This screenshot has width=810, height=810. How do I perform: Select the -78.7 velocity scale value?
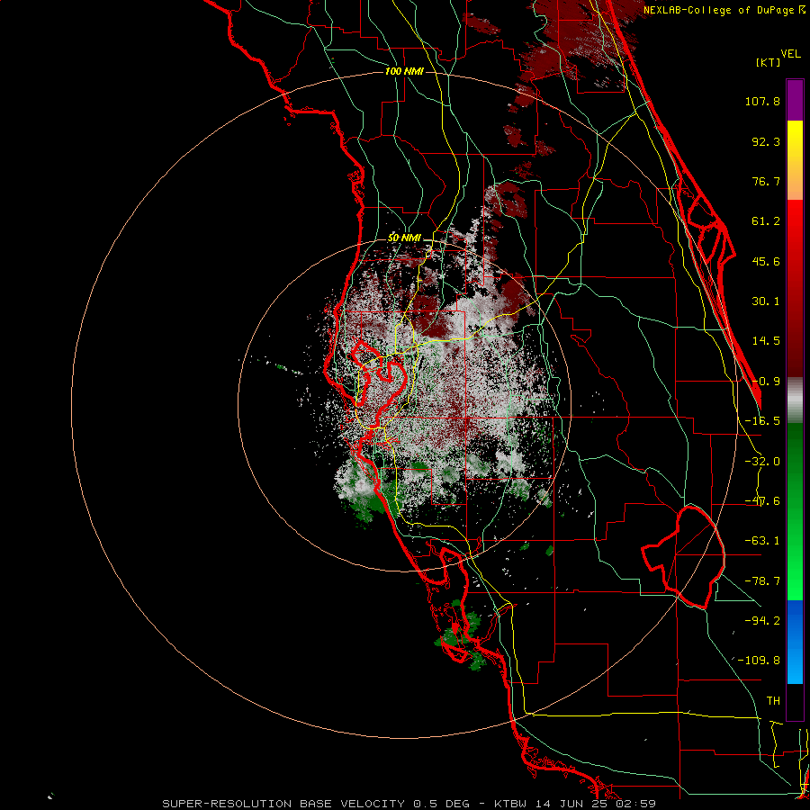coord(762,581)
